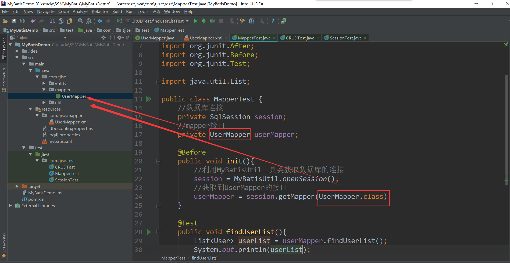Collapse the main folder
This screenshot has width=510, height=263.
click(24, 64)
